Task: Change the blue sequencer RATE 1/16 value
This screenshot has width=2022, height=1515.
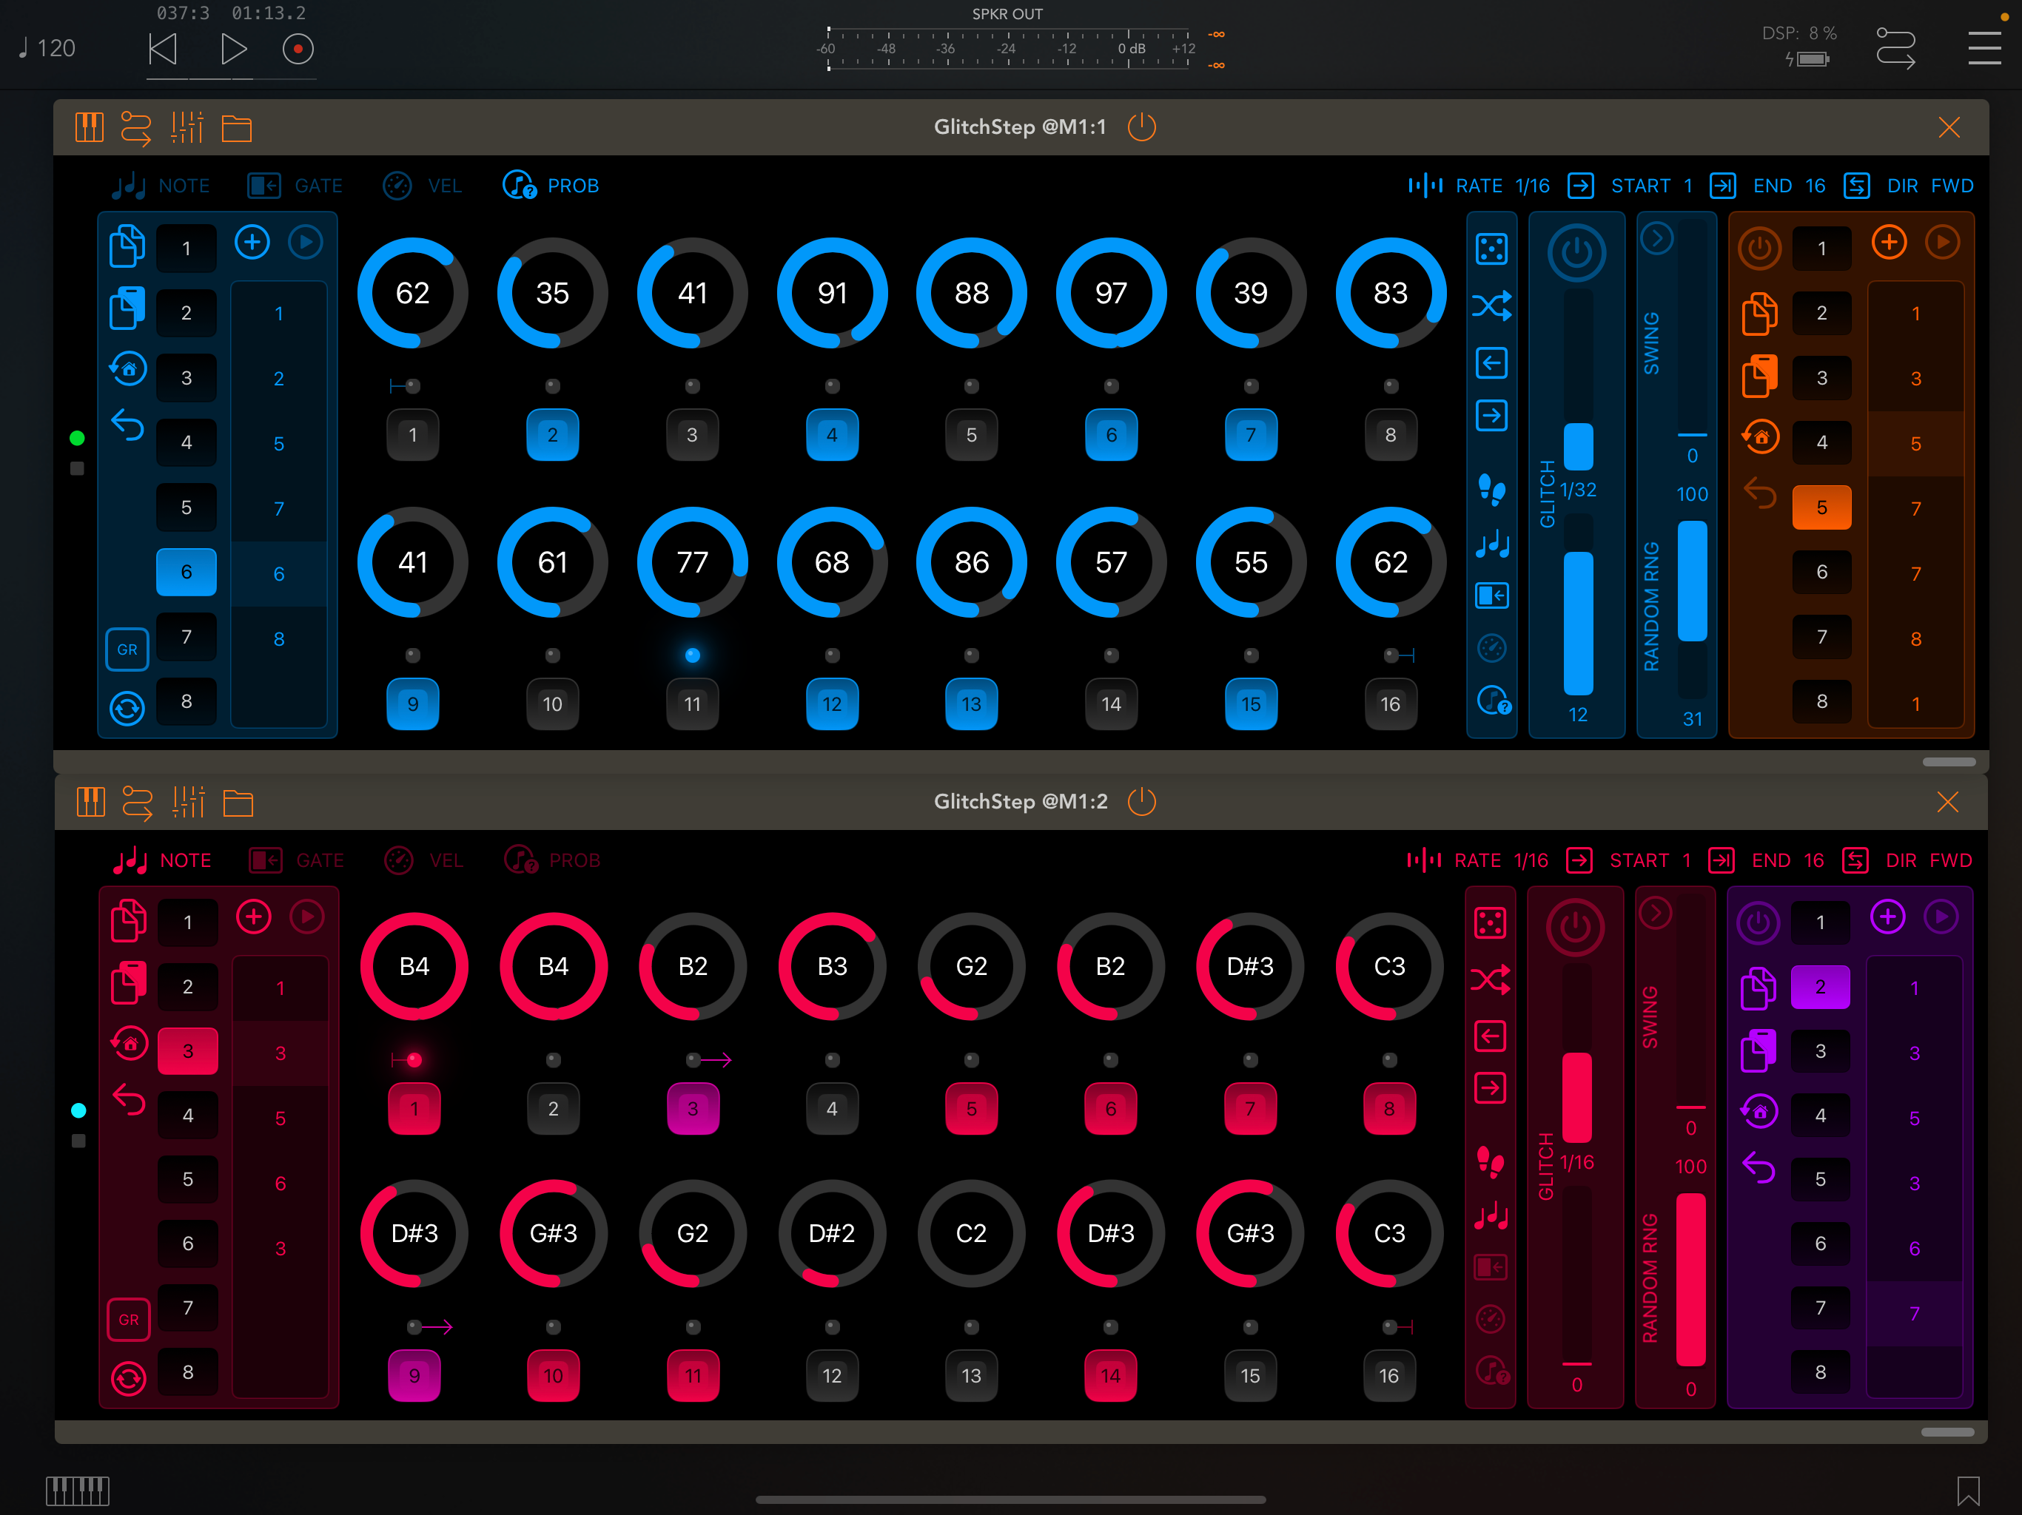Action: click(x=1479, y=186)
